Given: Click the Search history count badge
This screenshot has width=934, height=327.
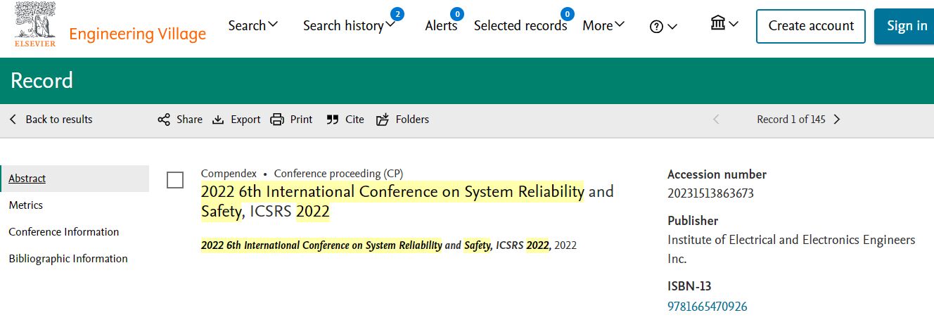Looking at the screenshot, I should (x=397, y=13).
